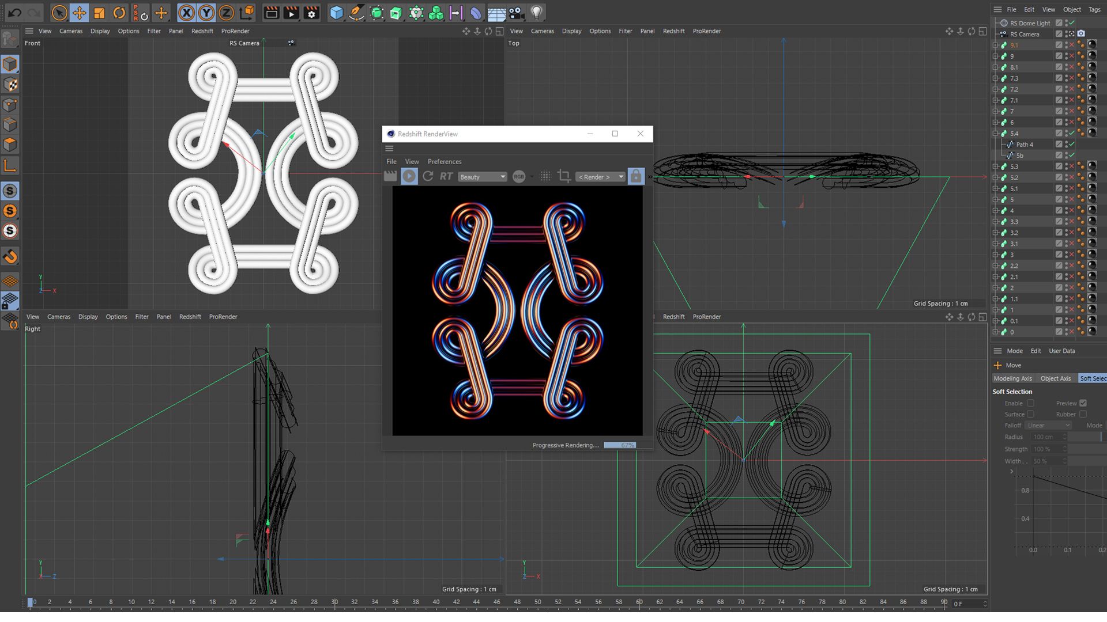Image resolution: width=1107 pixels, height=622 pixels.
Task: Expand object 3.2 tree node
Action: [x=996, y=233]
